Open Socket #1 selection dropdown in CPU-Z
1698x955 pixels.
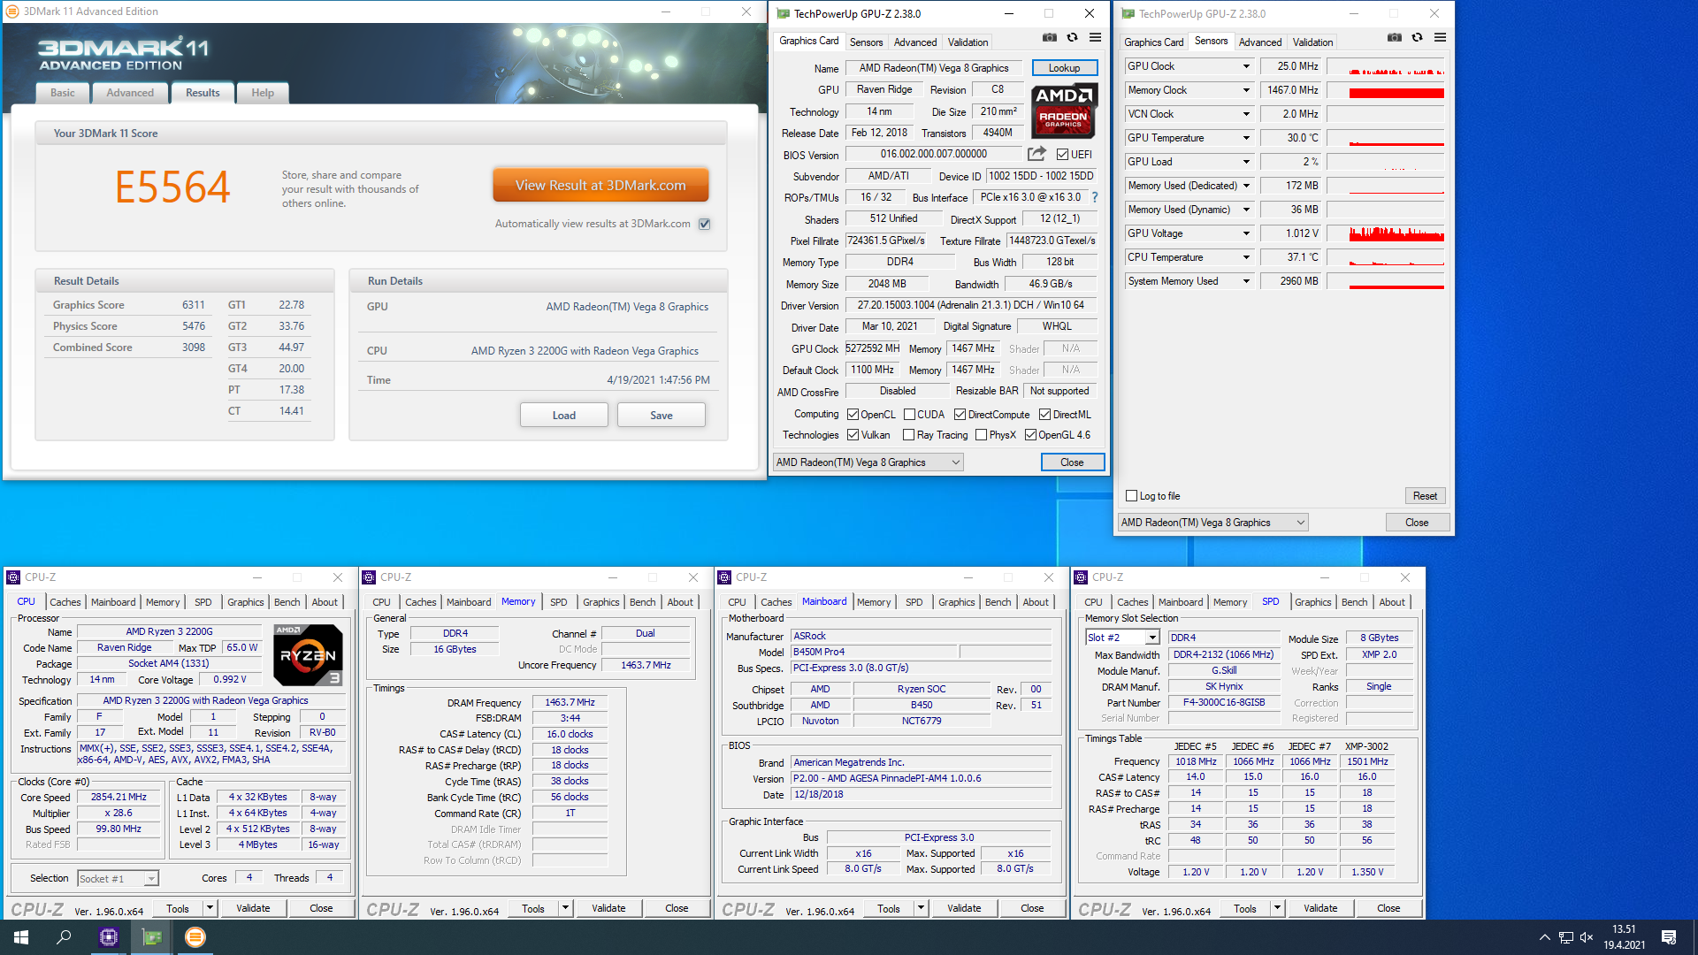tap(118, 878)
